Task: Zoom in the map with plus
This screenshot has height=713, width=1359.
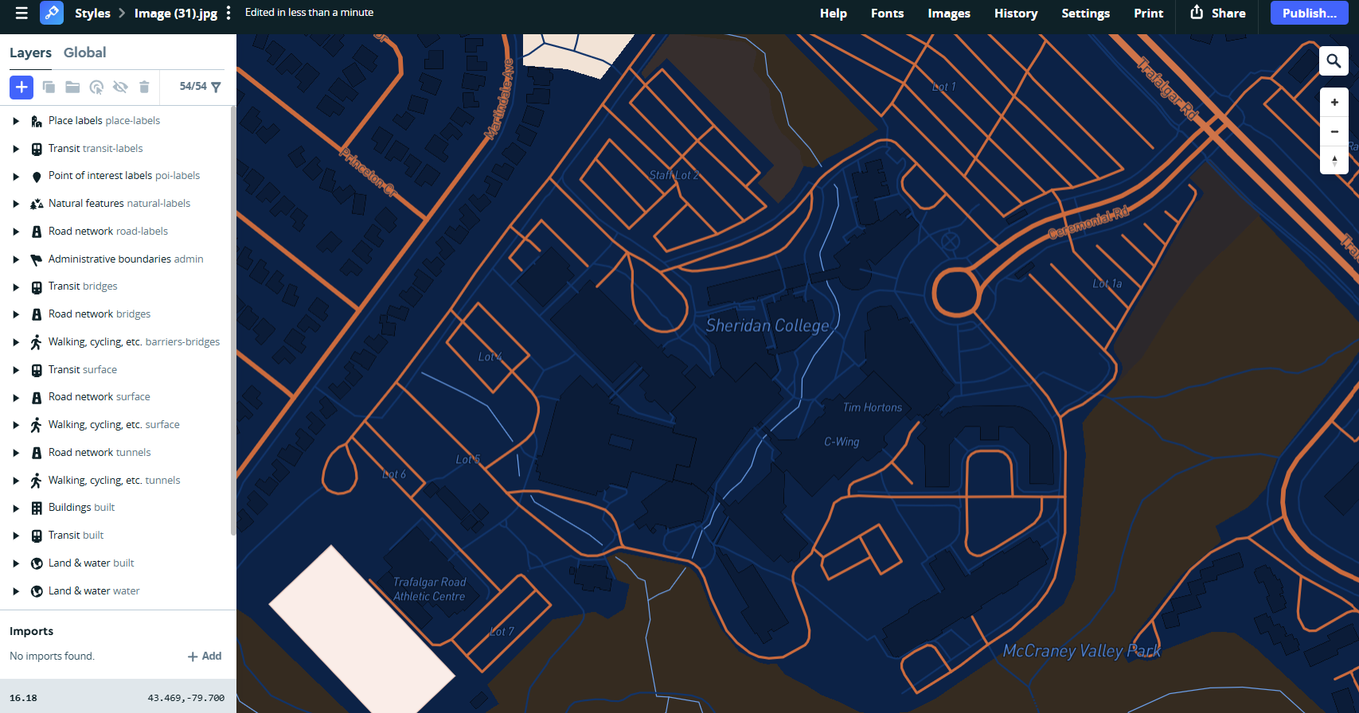Action: click(1334, 102)
